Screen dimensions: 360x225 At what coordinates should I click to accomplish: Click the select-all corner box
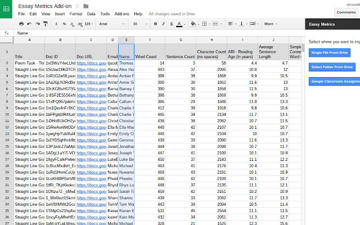tap(7, 40)
